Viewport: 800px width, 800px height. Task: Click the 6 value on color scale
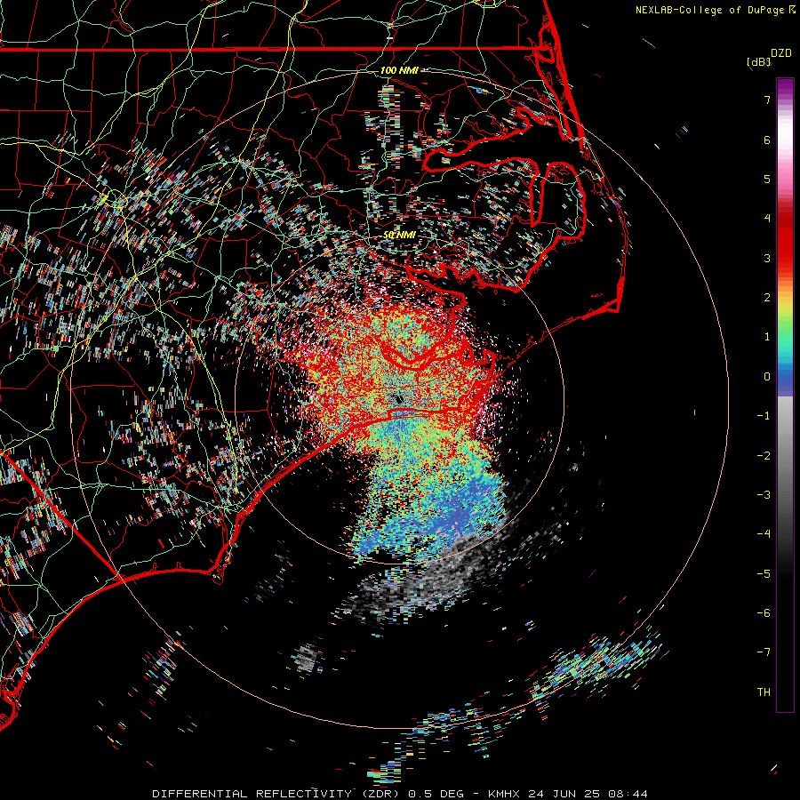tap(767, 140)
